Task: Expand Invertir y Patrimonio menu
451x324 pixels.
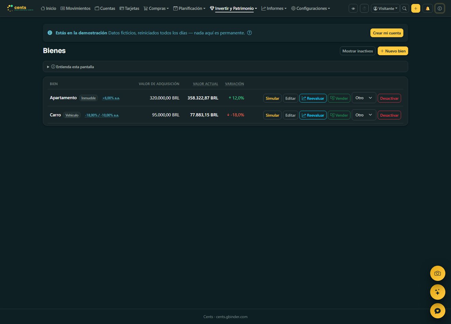Action: [233, 8]
